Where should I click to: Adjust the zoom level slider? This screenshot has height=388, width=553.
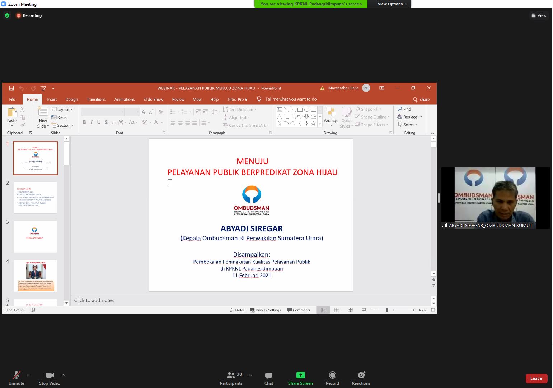click(x=387, y=310)
